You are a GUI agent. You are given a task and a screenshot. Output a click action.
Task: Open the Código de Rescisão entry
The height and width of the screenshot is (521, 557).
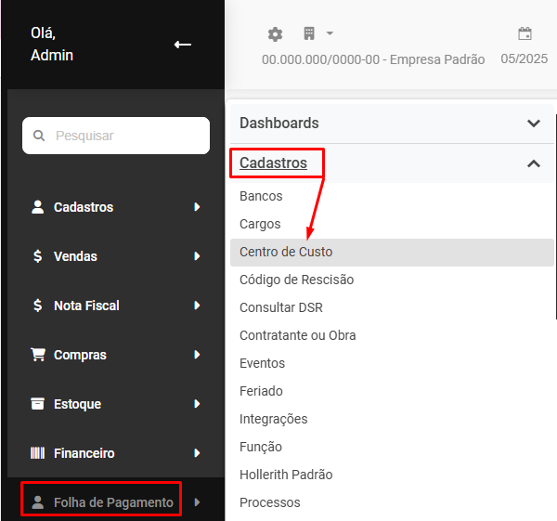coord(296,280)
